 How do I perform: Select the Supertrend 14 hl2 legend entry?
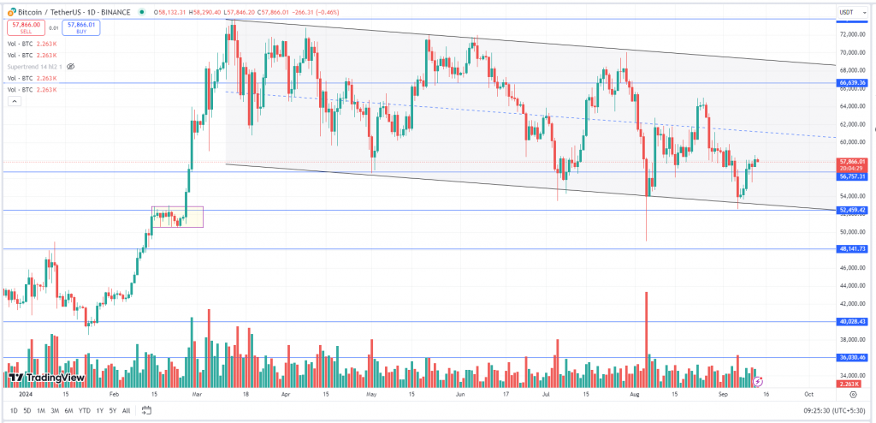click(x=34, y=66)
